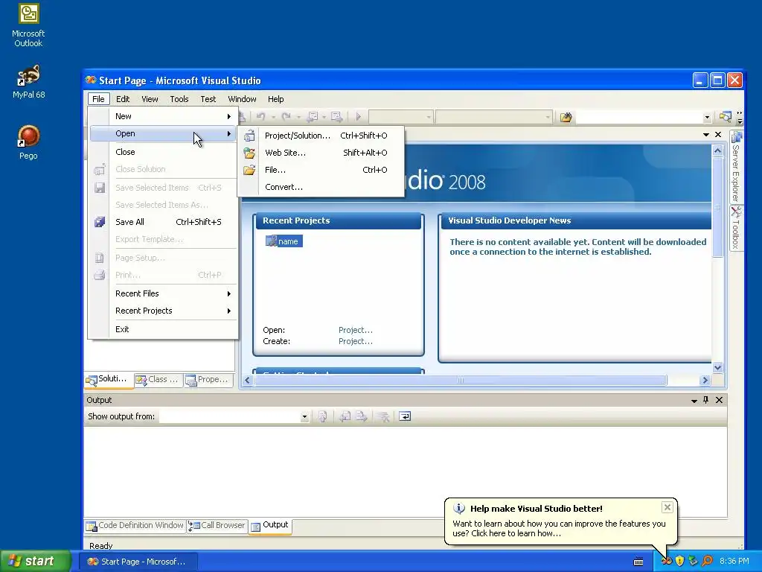
Task: Click the File folder icon in Open submenu
Action: coord(249,170)
